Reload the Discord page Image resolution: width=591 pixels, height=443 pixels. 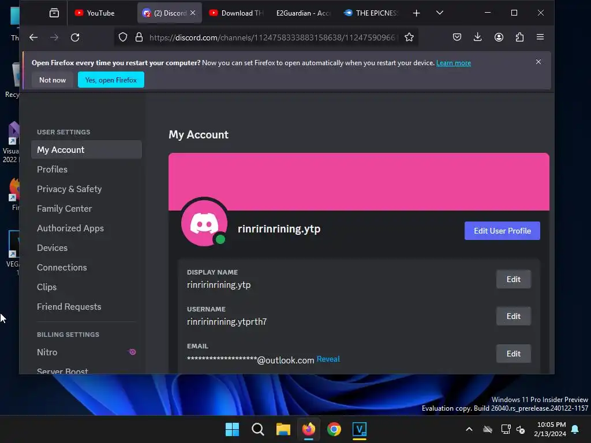[x=75, y=37]
